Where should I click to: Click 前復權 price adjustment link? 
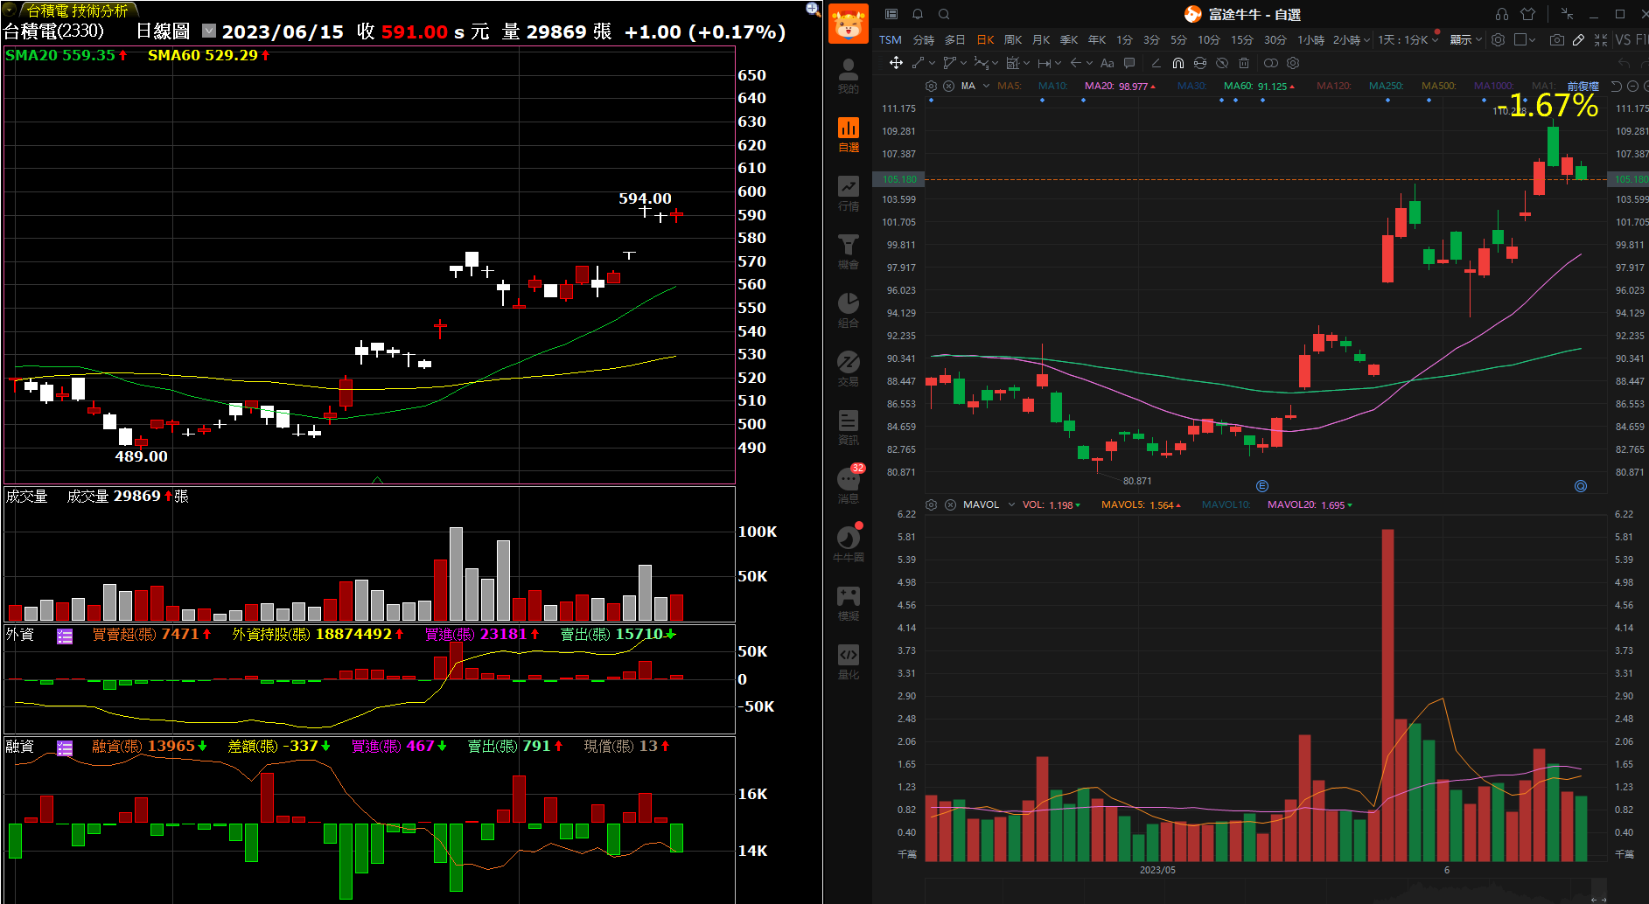click(x=1583, y=86)
